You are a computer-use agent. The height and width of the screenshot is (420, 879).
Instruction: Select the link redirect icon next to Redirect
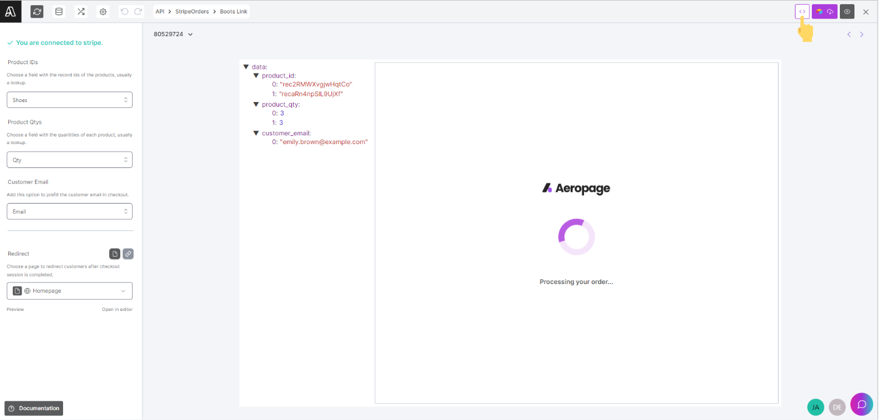[128, 254]
